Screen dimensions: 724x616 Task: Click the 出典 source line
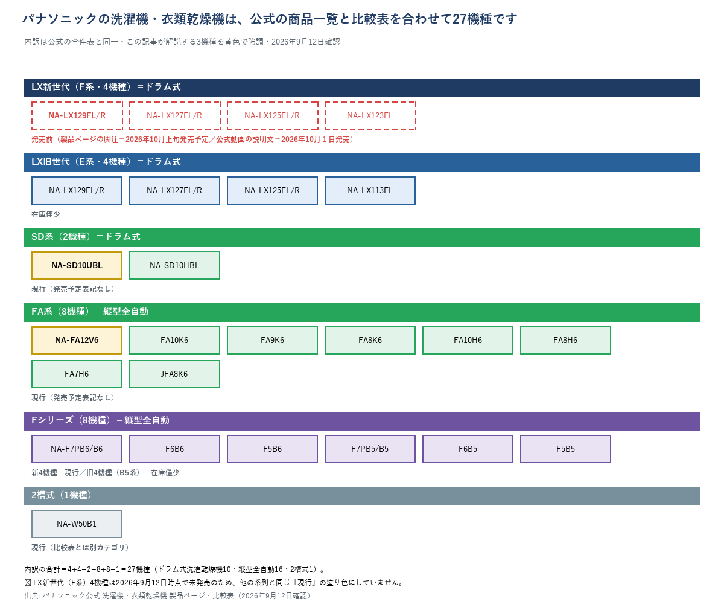click(x=169, y=596)
